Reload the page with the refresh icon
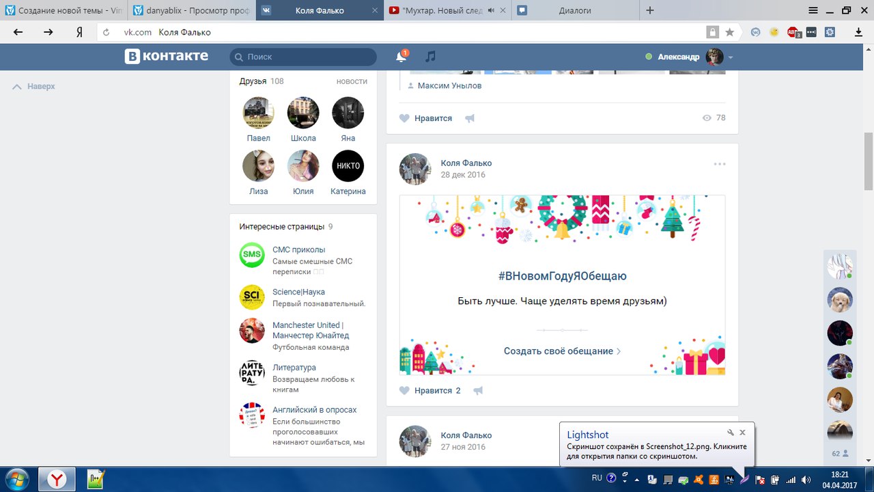This screenshot has width=874, height=492. 106,32
